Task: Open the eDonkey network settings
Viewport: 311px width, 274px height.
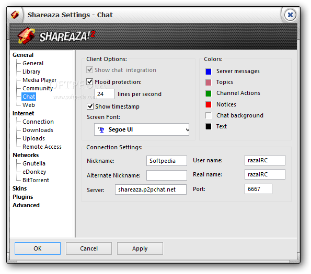Action: [34, 172]
